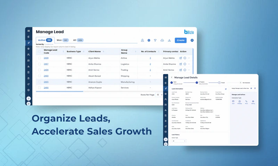The height and width of the screenshot is (166, 278).
Task: Choose Whatsapp interaction type
Action: (240, 102)
